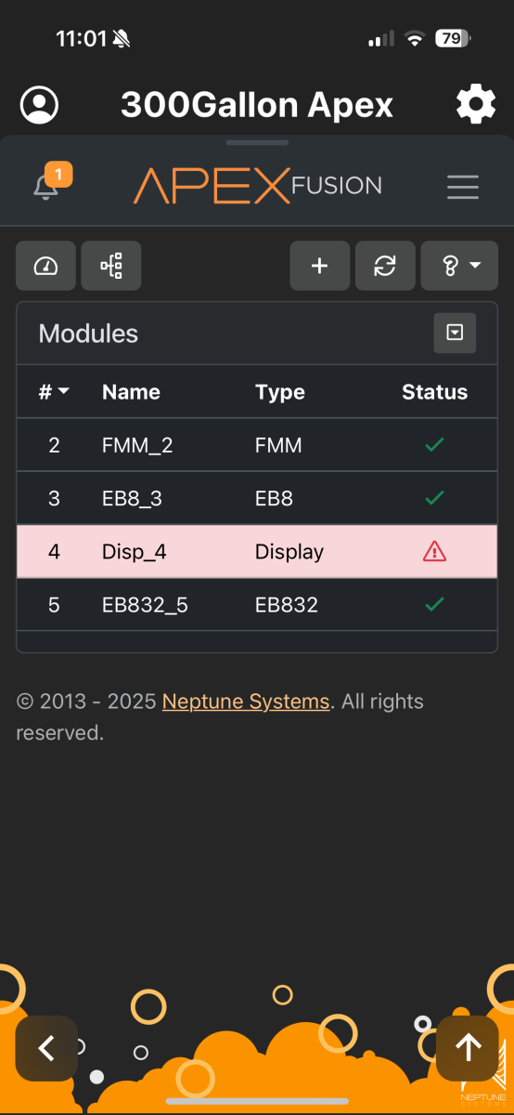Refresh the modules list

point(385,266)
